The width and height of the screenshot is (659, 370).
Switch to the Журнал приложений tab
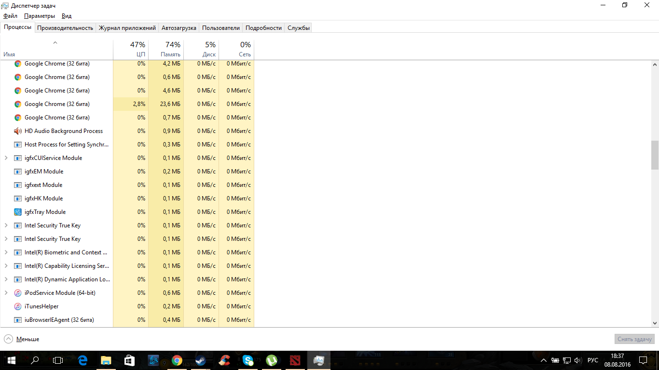[127, 28]
